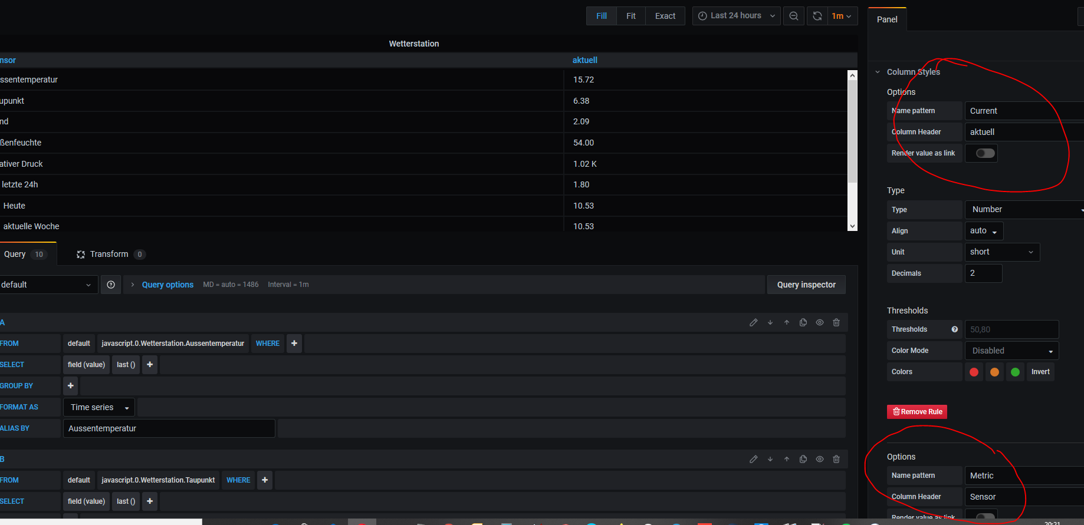Delete query B with trash icon

tap(836, 459)
